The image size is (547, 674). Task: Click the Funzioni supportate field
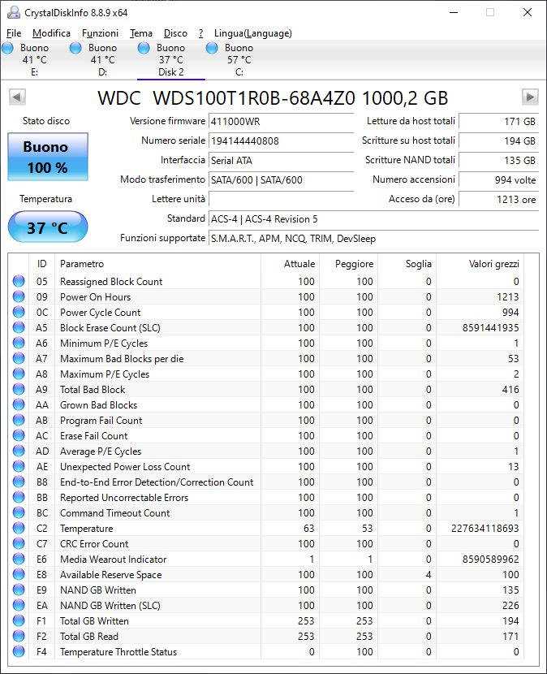pyautogui.click(x=374, y=238)
